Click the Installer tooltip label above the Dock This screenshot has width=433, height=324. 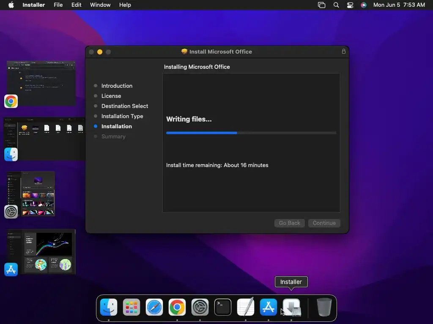click(x=291, y=282)
